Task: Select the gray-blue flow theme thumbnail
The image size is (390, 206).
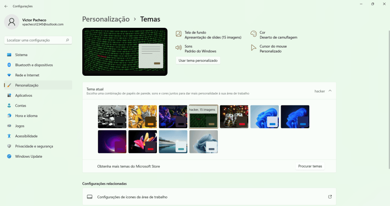Action: pos(203,142)
